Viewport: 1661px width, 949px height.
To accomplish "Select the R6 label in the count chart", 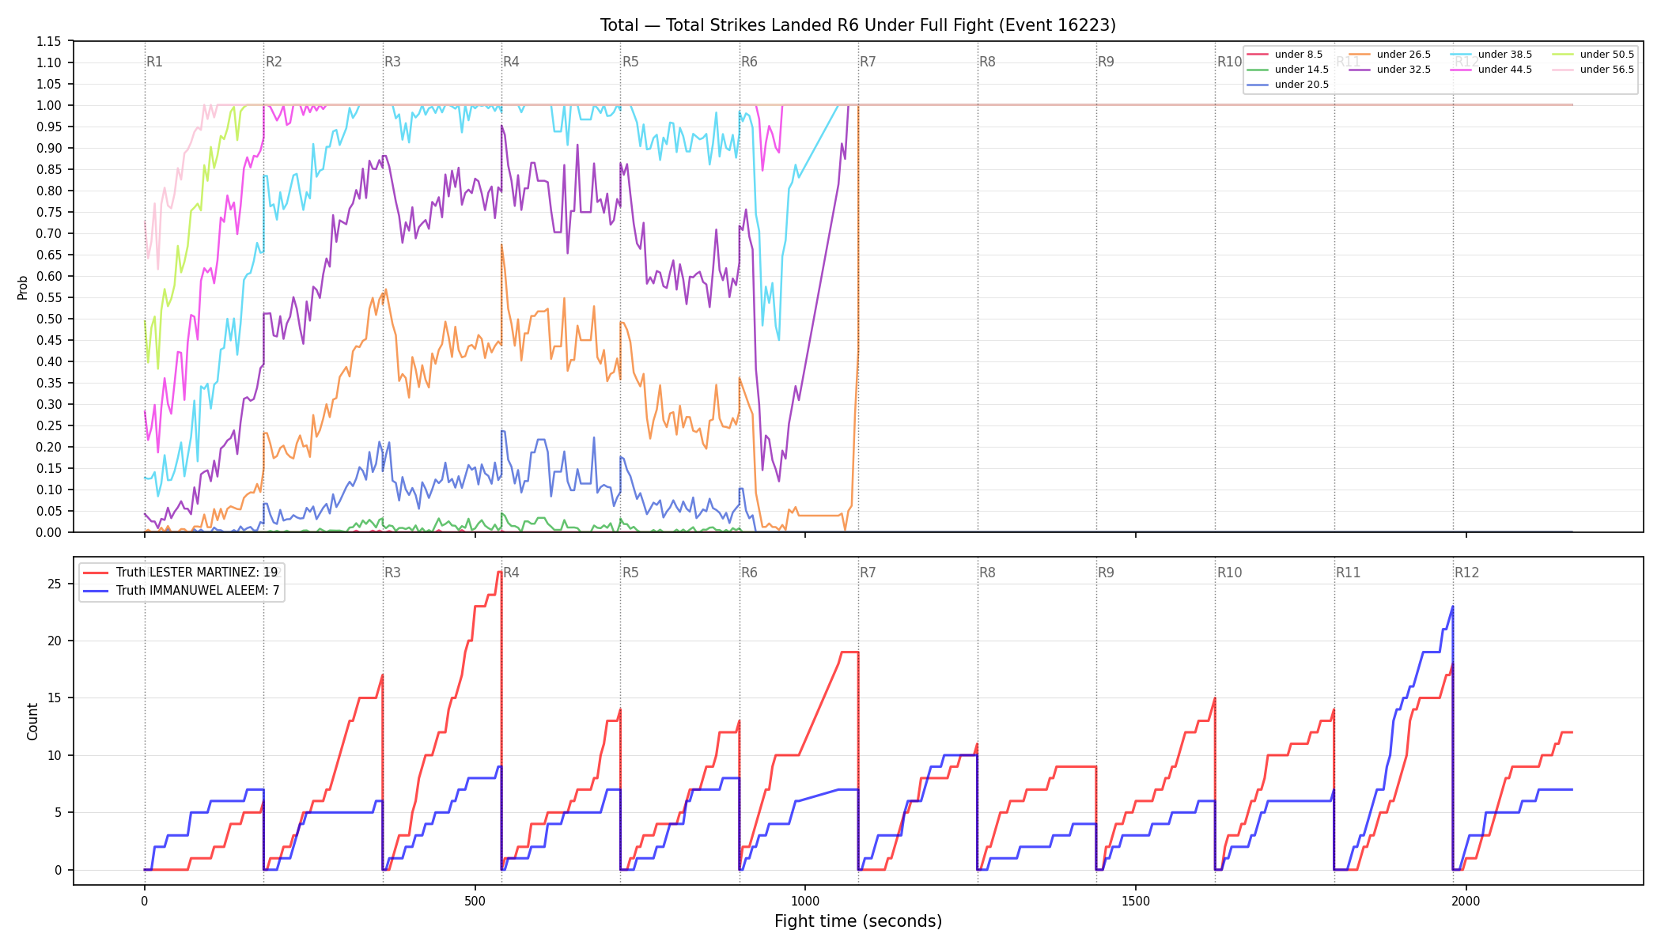I will pyautogui.click(x=749, y=573).
